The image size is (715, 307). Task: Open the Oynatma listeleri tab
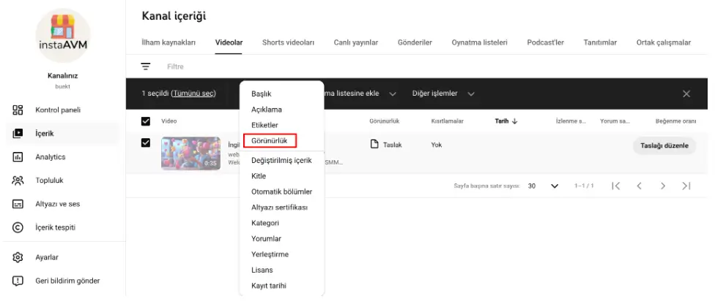(x=479, y=42)
